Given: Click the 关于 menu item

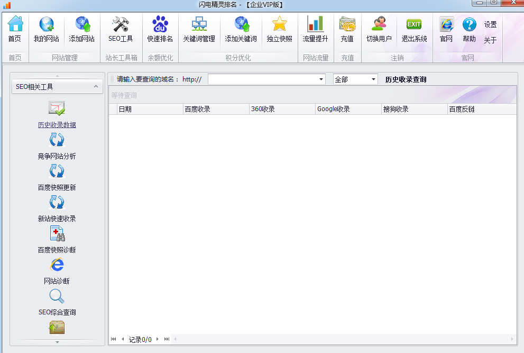Looking at the screenshot, I should point(490,40).
